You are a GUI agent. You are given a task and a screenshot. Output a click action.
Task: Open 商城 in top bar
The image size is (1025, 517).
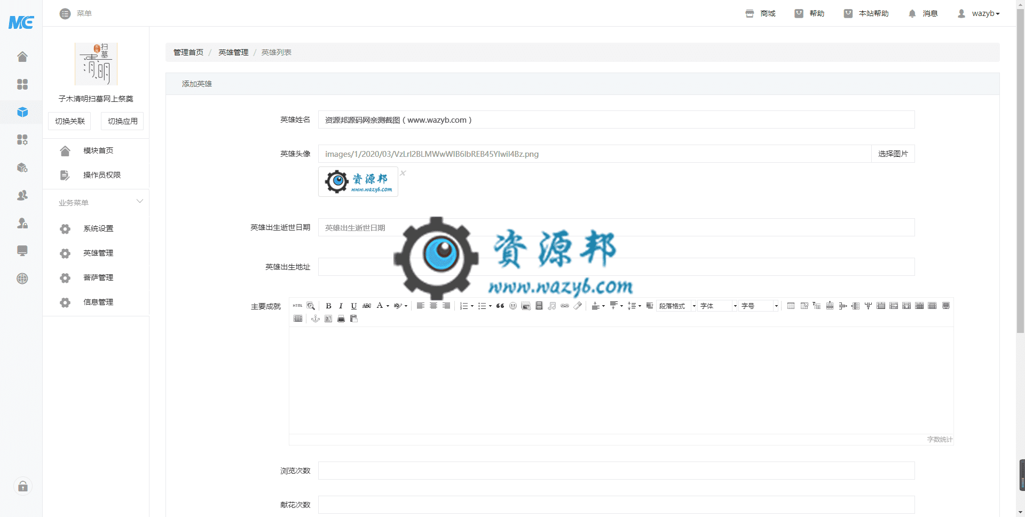tap(760, 13)
